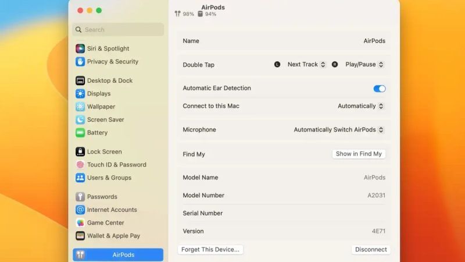Select the highlighted AirPods sidebar item
465x262 pixels.
click(118, 255)
